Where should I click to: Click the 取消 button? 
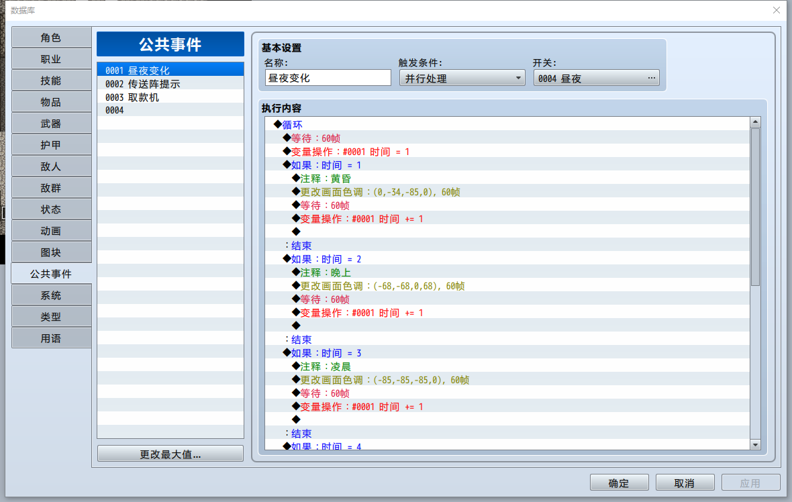point(685,483)
